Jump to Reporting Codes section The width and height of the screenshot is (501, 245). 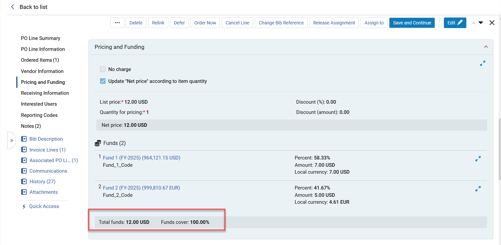pos(39,115)
